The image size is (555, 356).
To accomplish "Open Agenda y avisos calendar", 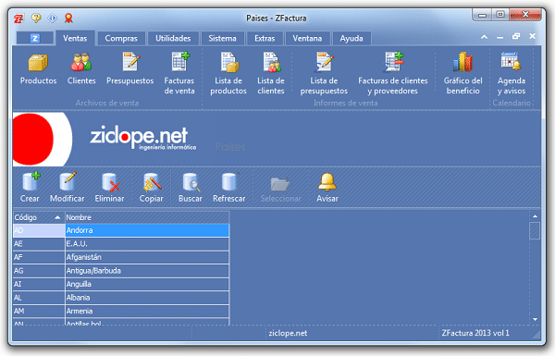I will 512,62.
